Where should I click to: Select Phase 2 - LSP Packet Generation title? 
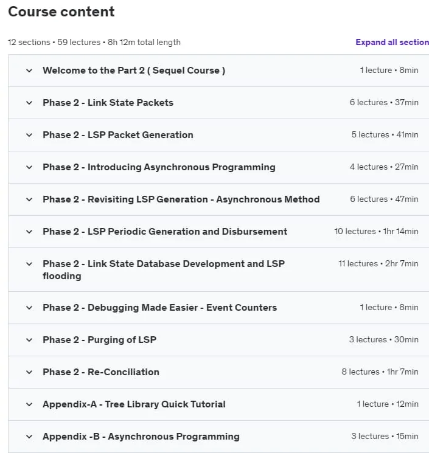point(118,135)
